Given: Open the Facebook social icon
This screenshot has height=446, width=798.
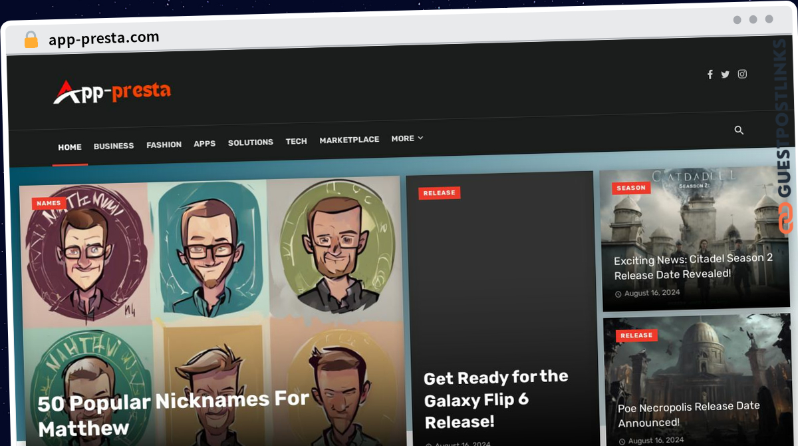Looking at the screenshot, I should [x=710, y=75].
